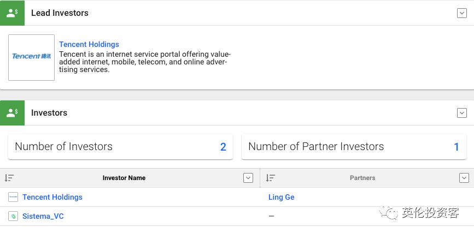The image size is (474, 233).
Task: Click the Number of Investors count 2
Action: (223, 147)
